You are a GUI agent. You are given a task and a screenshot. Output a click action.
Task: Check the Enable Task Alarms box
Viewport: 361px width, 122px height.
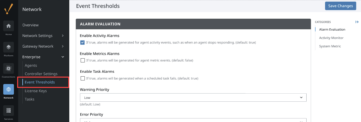(x=83, y=78)
